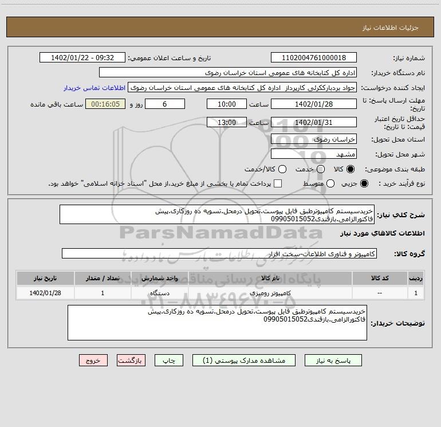The width and height of the screenshot is (441, 427).
Task: Click the شماره نیاز field 1102004761000018
Action: (x=314, y=58)
